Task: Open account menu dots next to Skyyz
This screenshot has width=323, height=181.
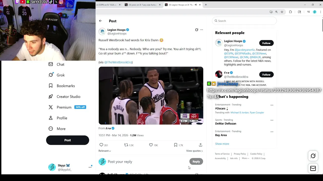Action: click(90, 167)
